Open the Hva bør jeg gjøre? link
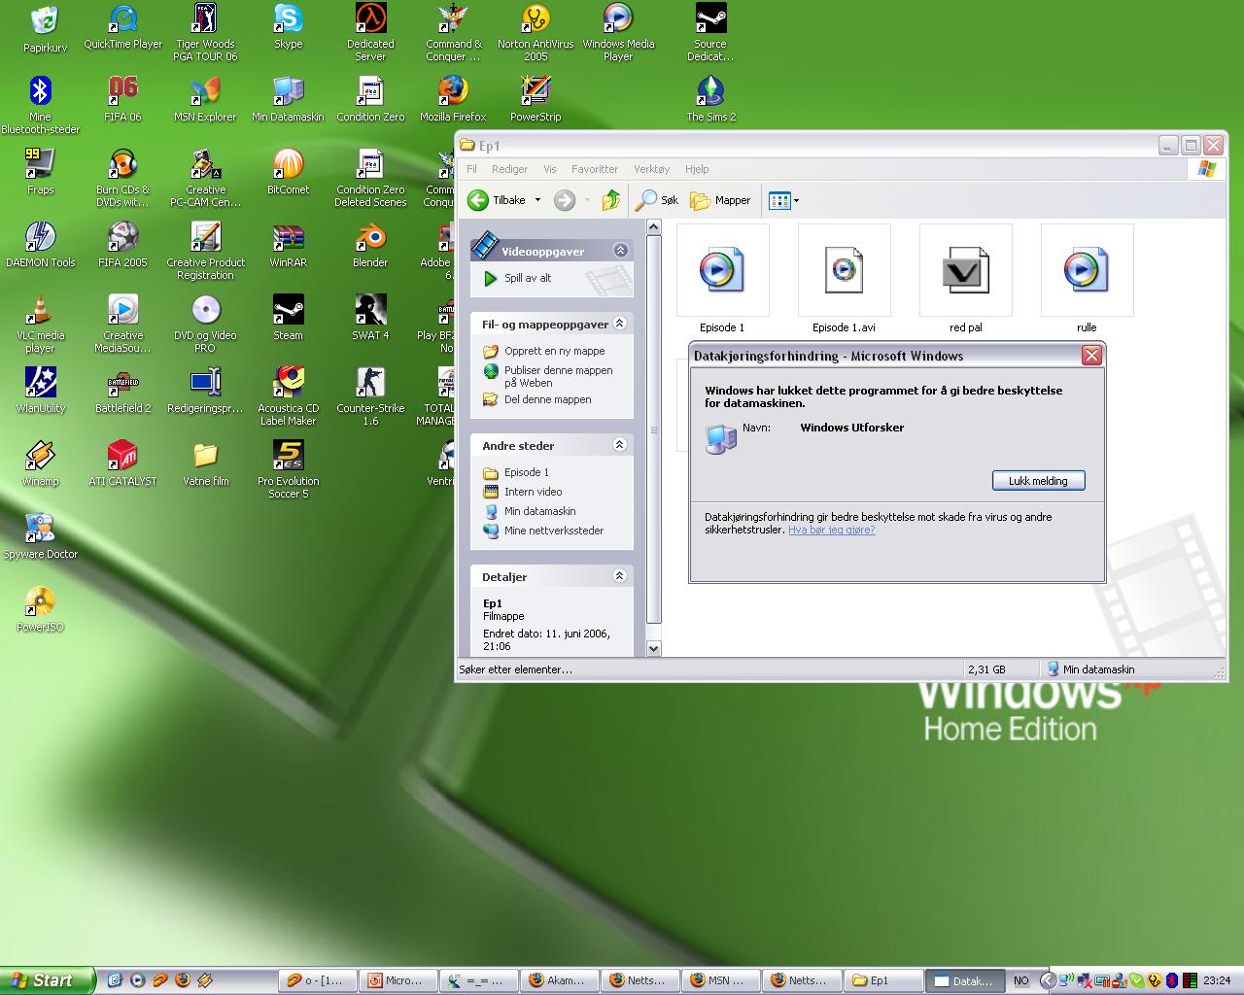The height and width of the screenshot is (995, 1244). 831,530
